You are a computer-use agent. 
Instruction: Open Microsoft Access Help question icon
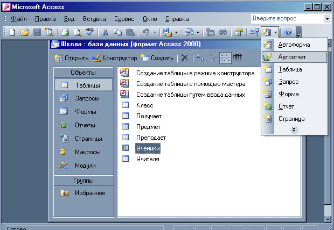[x=288, y=32]
